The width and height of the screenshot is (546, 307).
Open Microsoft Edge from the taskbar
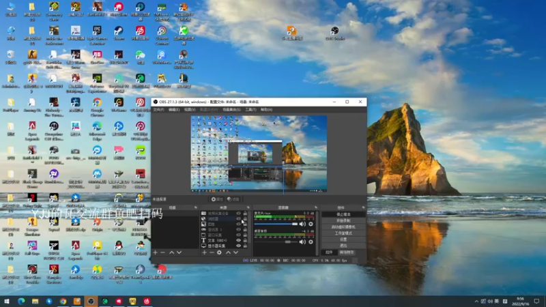(21, 301)
